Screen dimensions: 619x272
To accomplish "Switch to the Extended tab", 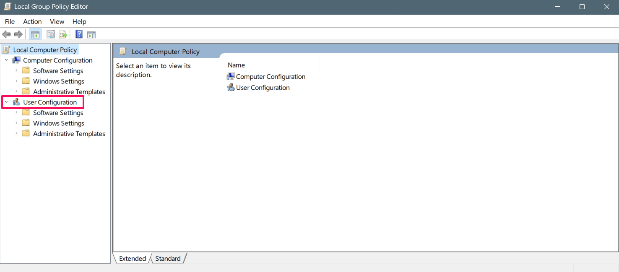I will [133, 259].
